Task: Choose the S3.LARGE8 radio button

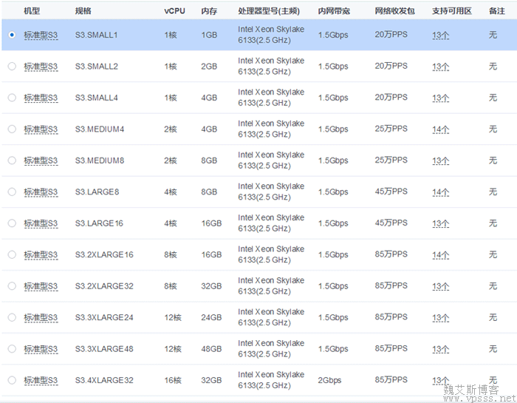Action: click(12, 192)
